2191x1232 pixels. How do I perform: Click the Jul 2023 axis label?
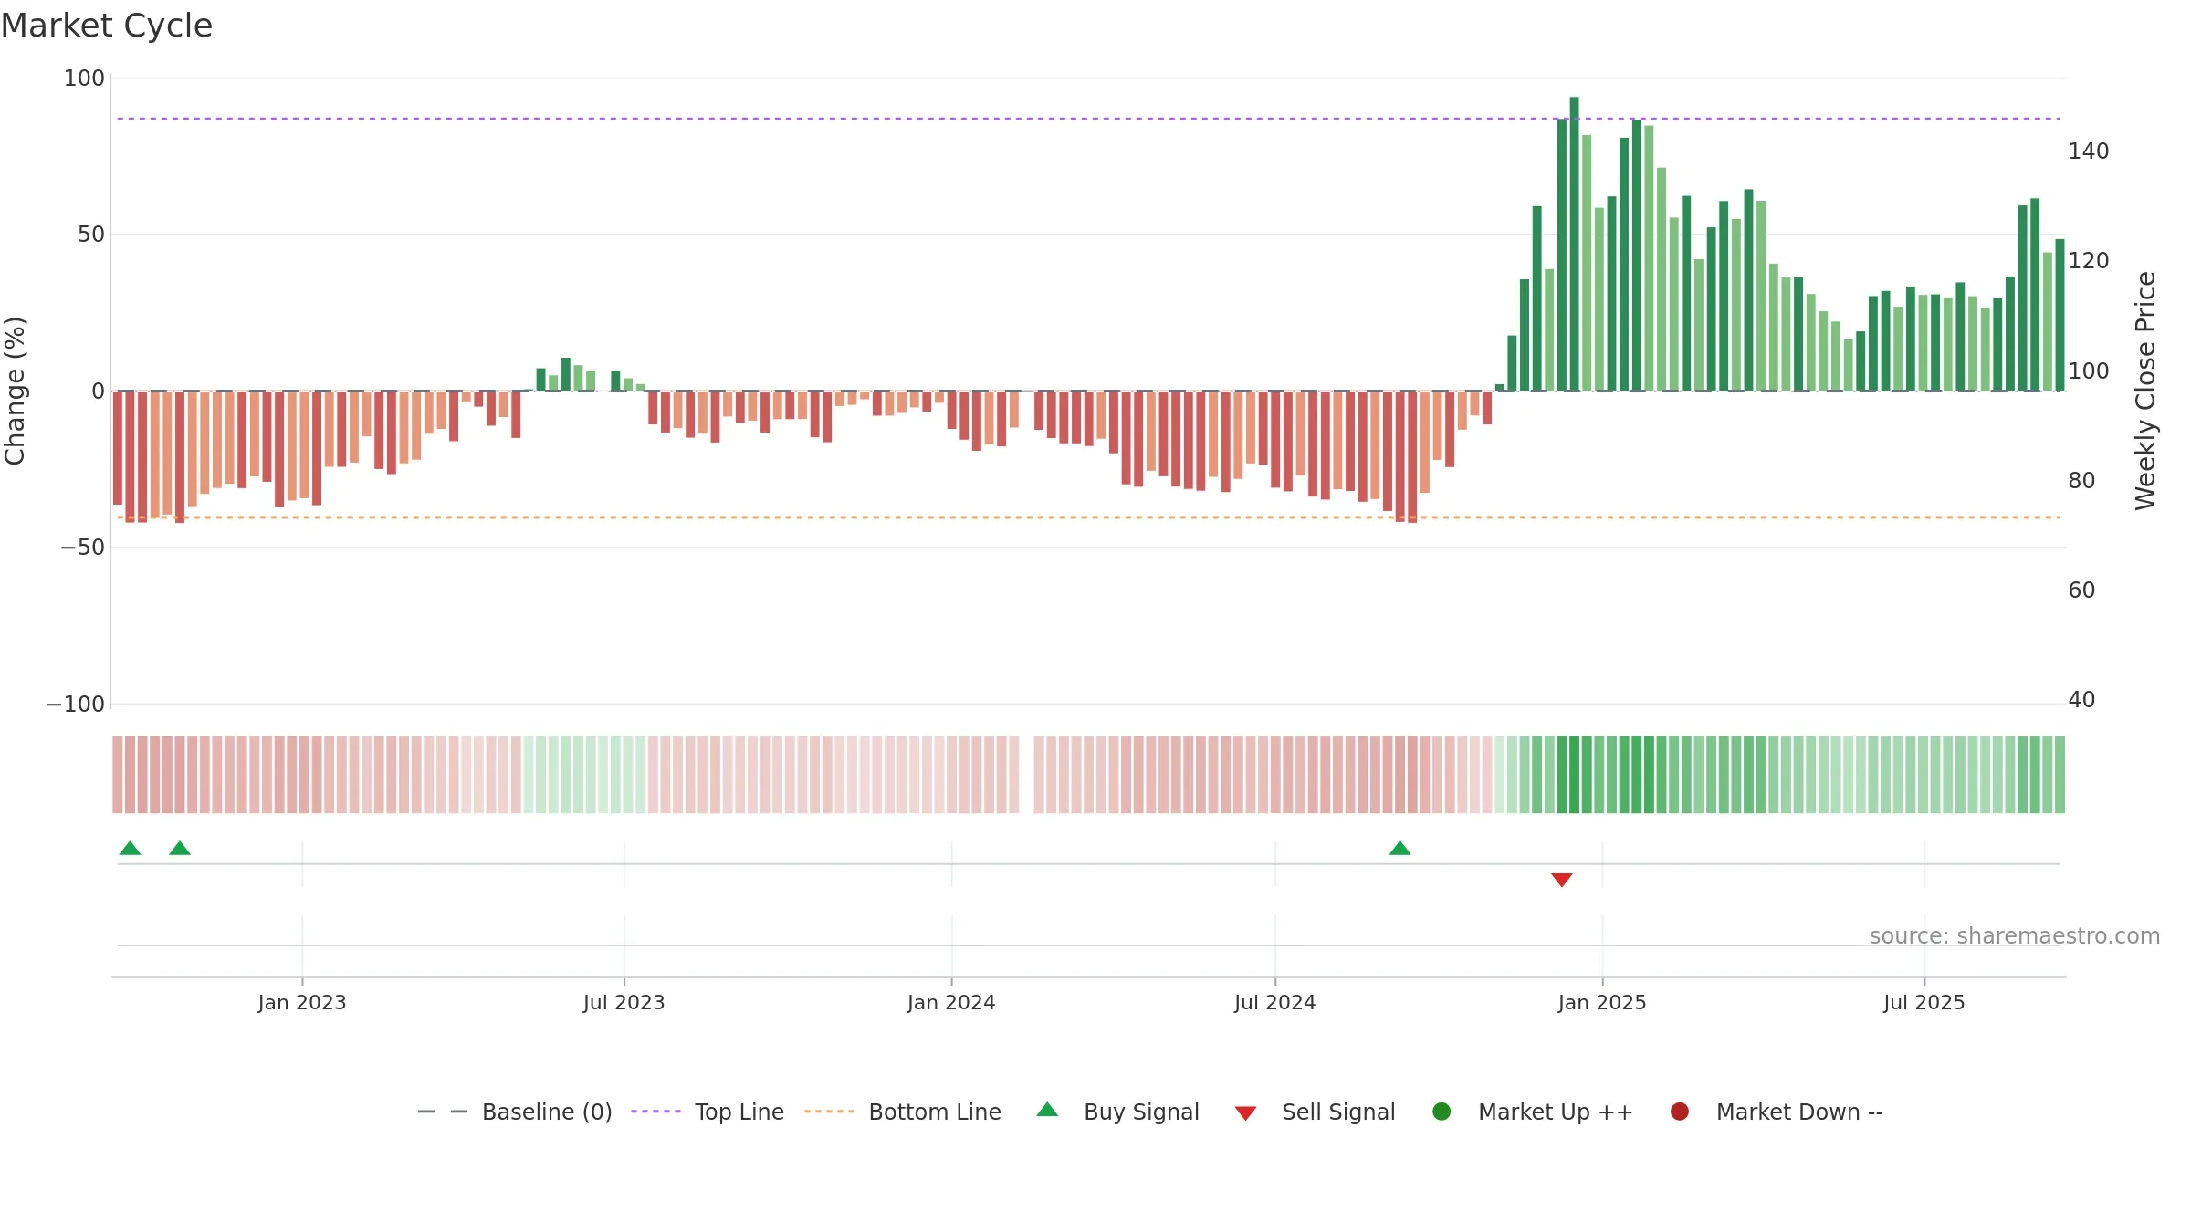624,1003
